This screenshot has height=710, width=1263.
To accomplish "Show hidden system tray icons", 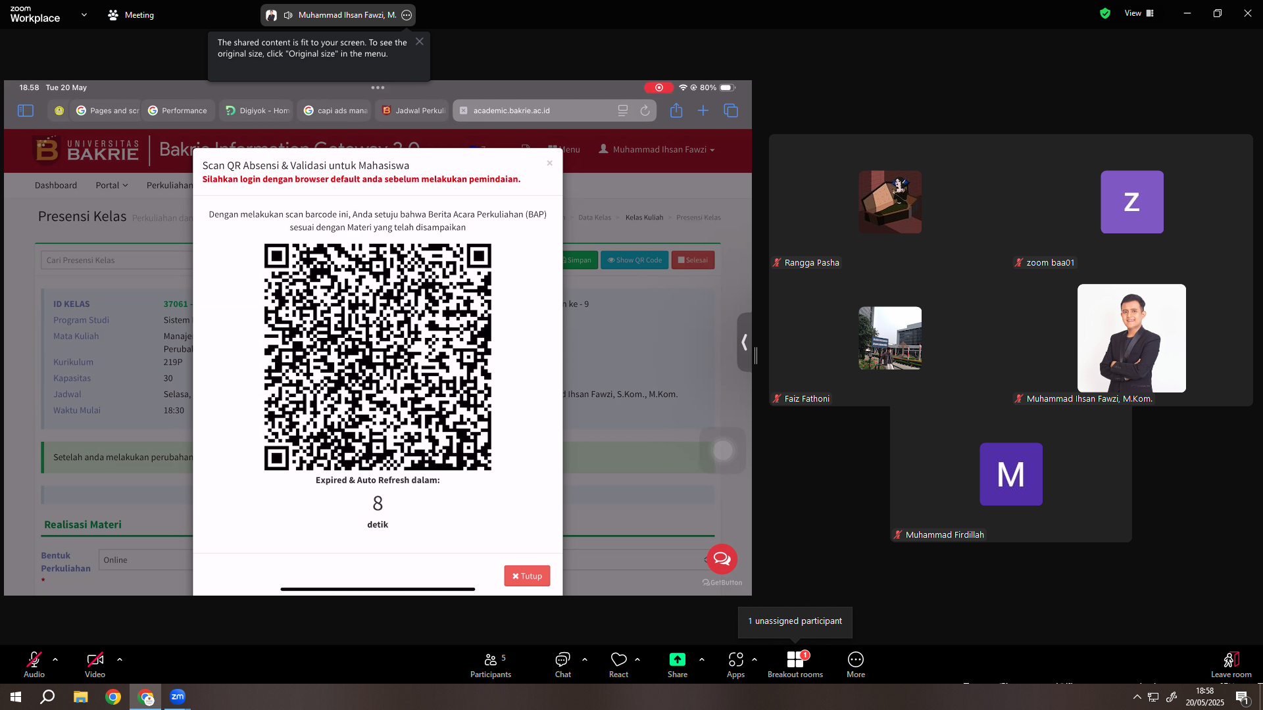I will click(x=1137, y=697).
